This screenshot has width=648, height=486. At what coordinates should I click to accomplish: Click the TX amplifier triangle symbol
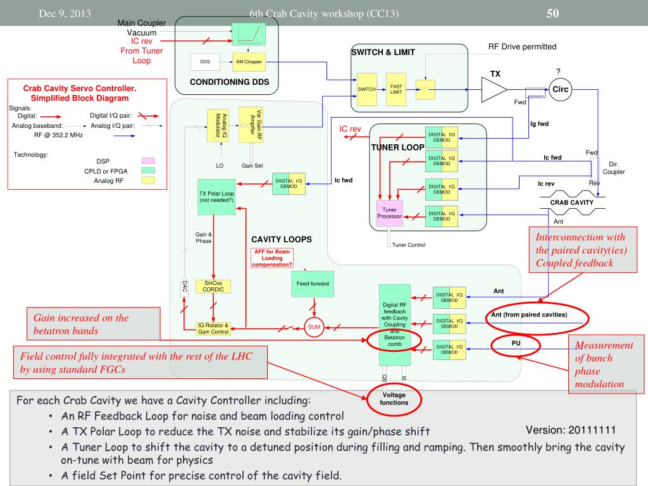494,89
